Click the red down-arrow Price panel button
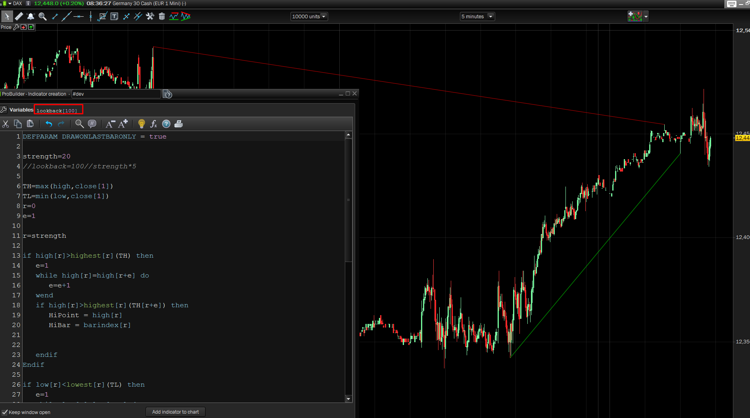This screenshot has width=750, height=418. coord(24,27)
